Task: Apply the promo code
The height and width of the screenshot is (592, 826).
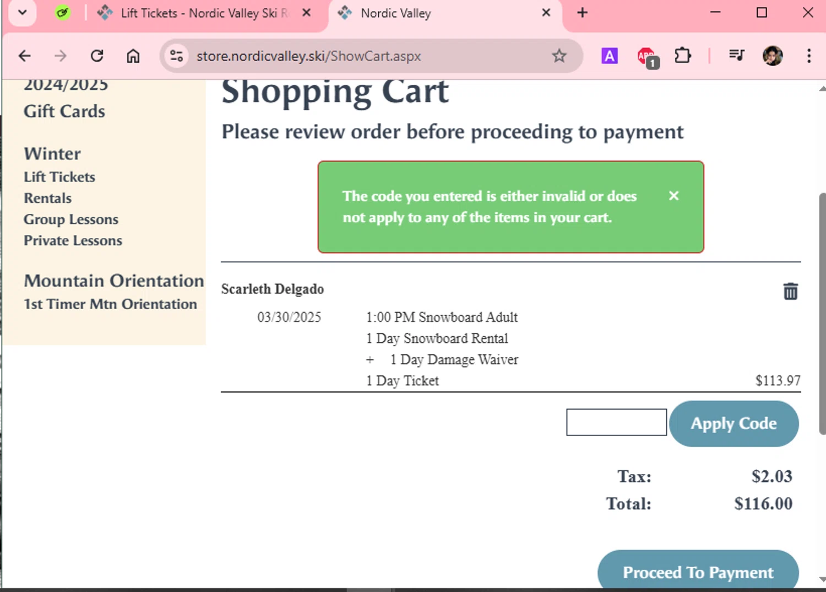Action: tap(734, 423)
